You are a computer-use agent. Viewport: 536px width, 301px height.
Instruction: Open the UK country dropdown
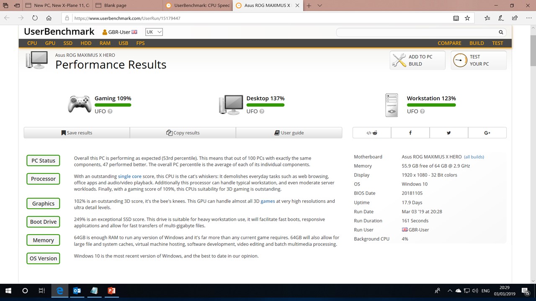pyautogui.click(x=154, y=32)
